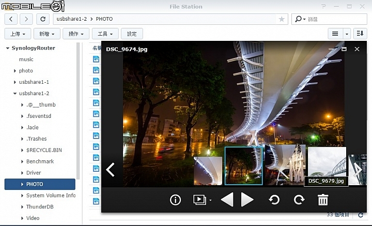Expand the photo folder
This screenshot has height=226, width=372.
(14, 71)
